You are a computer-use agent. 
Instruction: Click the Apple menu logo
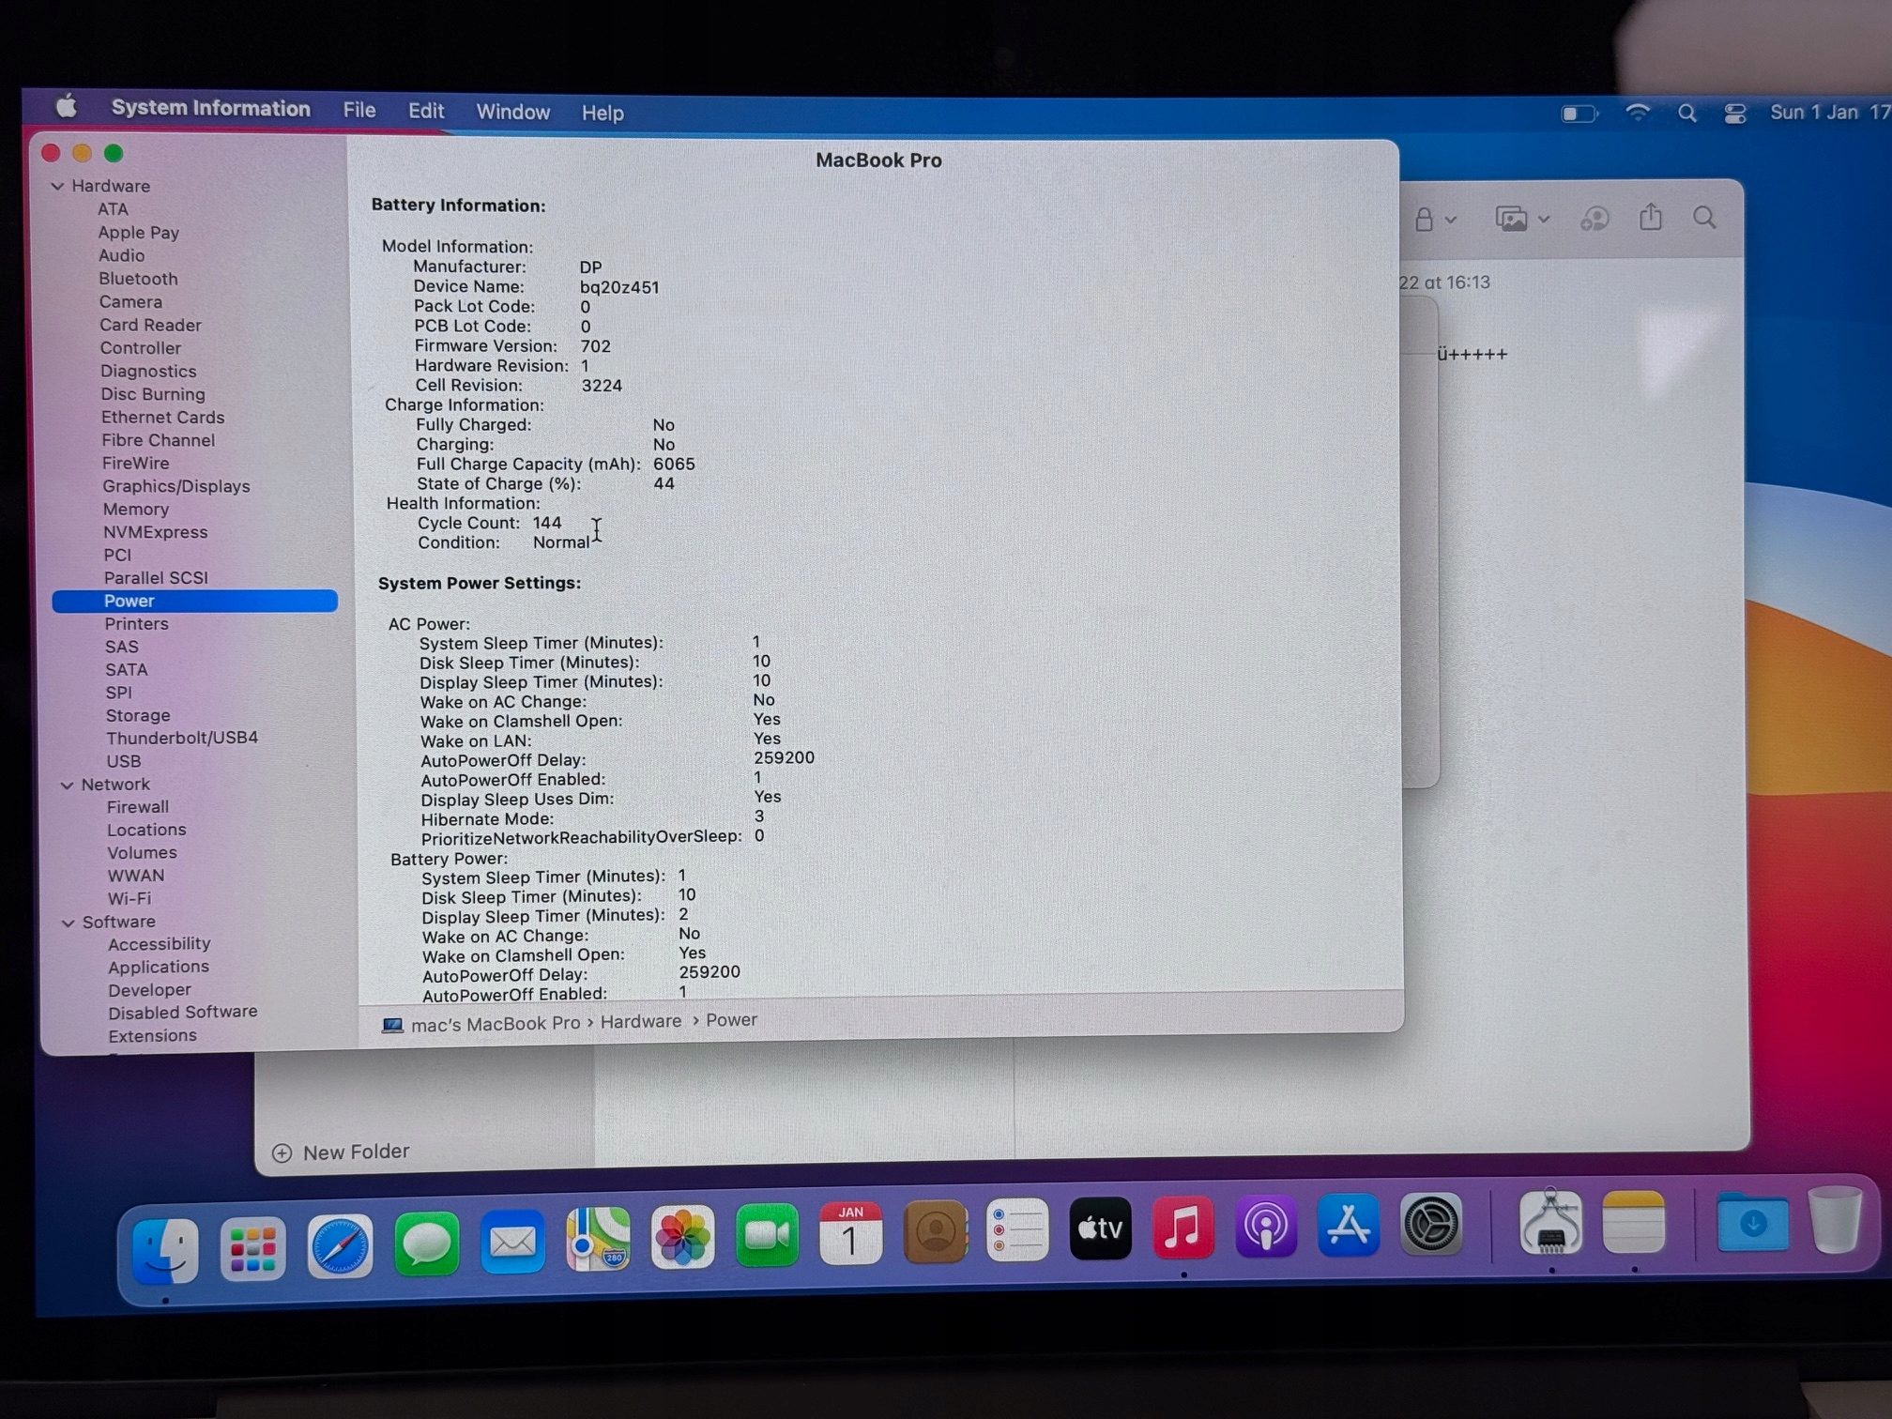pyautogui.click(x=66, y=107)
